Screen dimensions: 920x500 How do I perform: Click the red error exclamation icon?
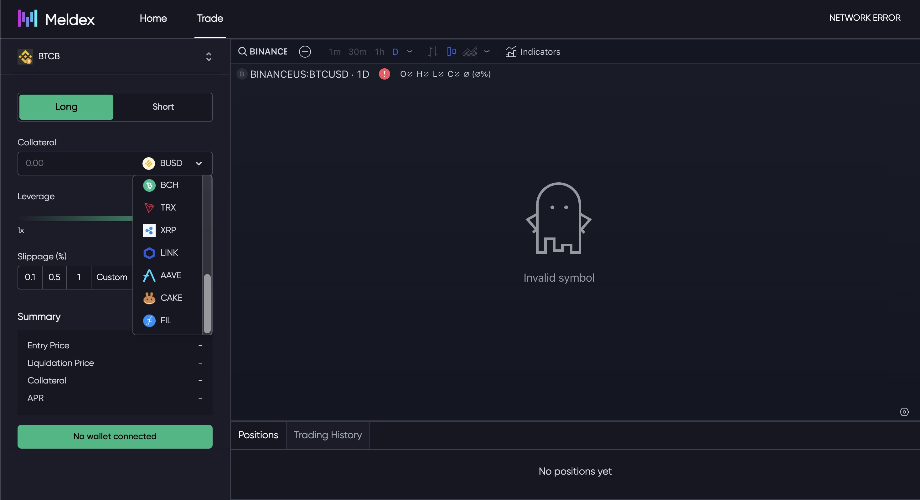pos(384,74)
